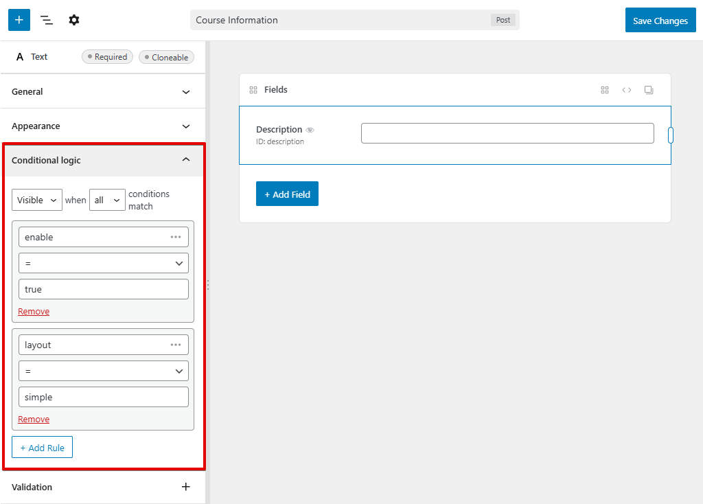
Task: Open the Visible dropdown
Action: [37, 200]
